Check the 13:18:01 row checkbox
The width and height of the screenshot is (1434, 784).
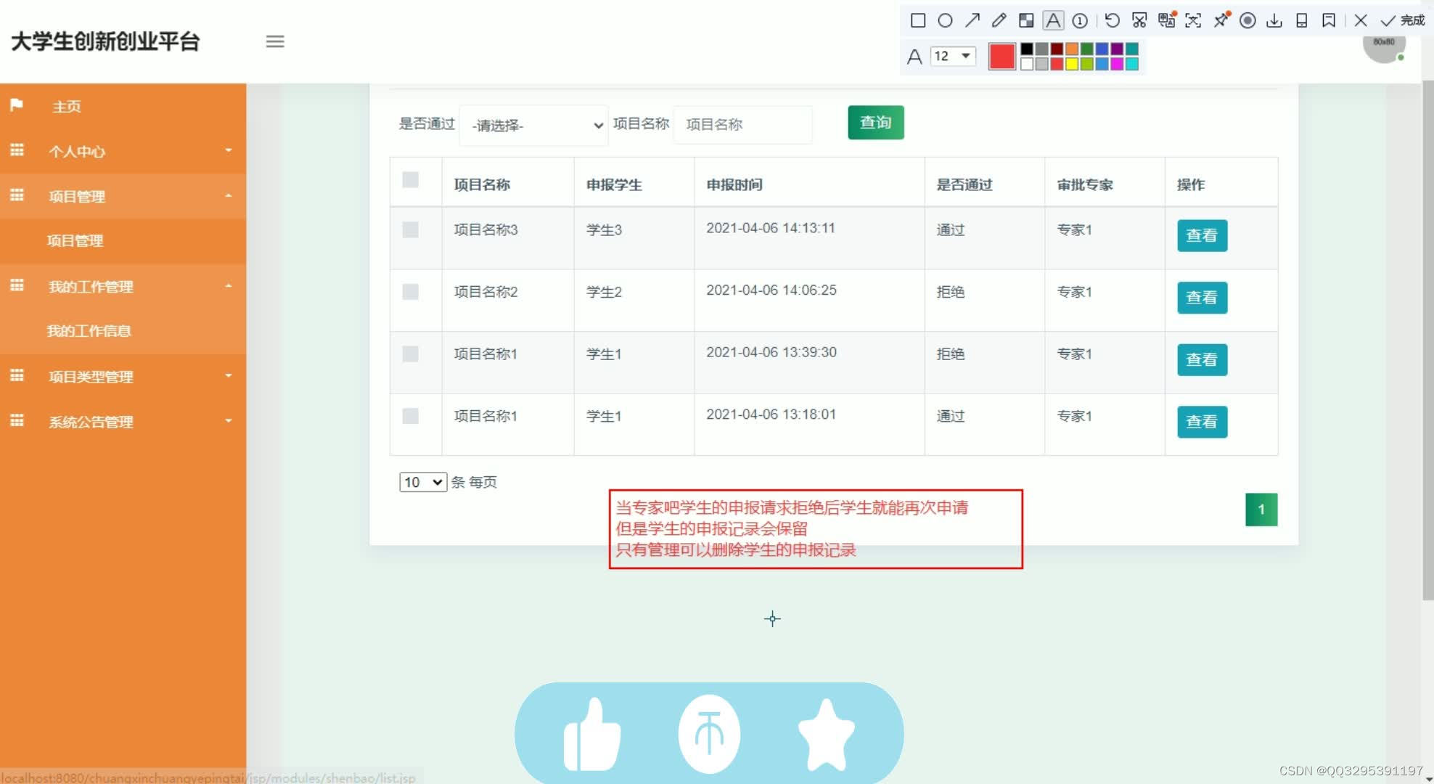(410, 416)
